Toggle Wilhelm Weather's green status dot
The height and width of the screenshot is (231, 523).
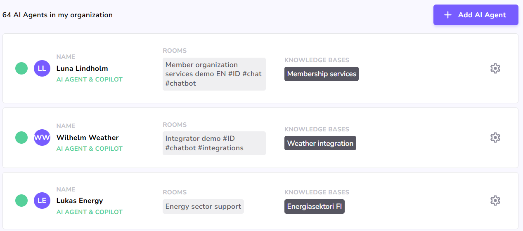21,138
